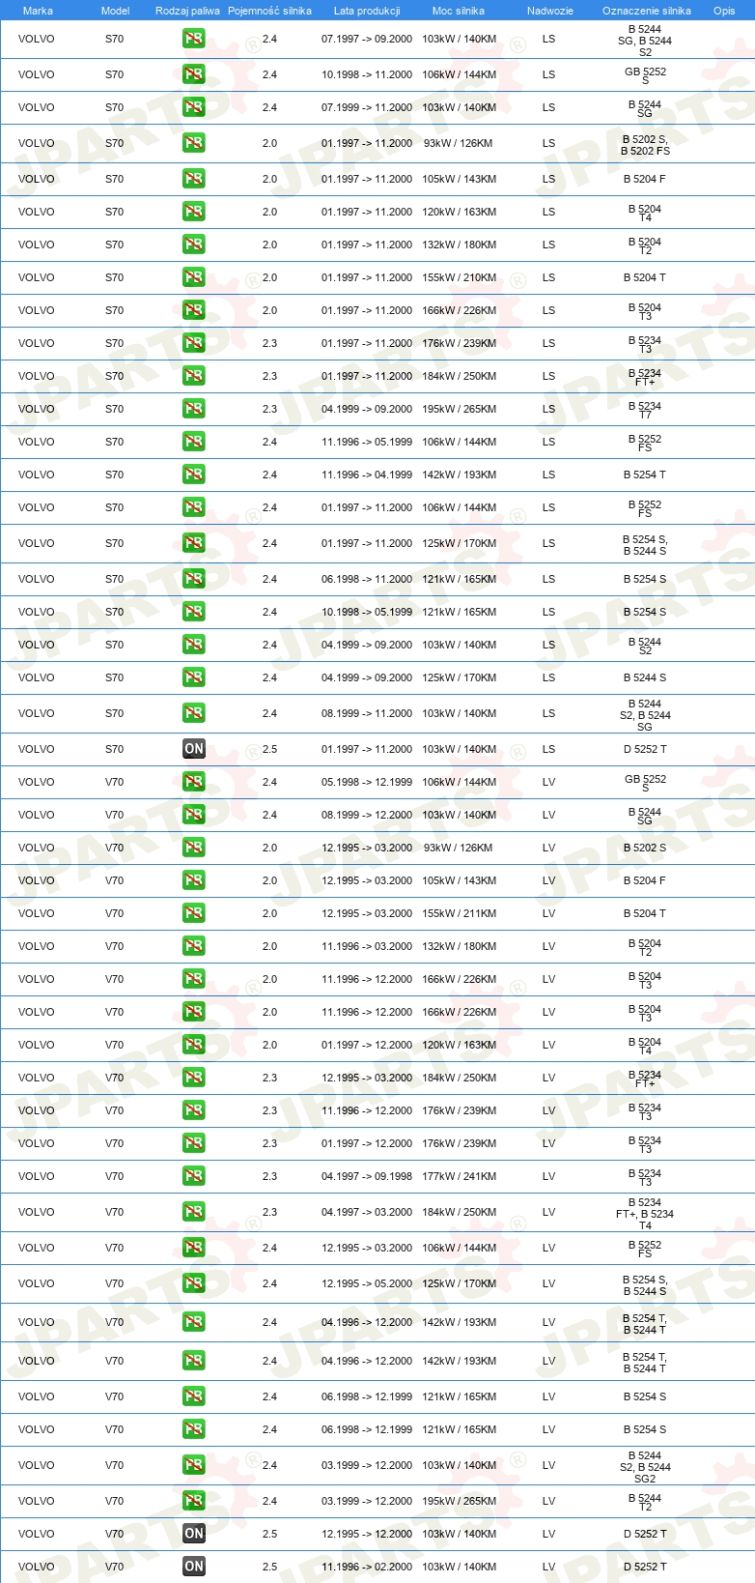Click the date range 10.1998 -> 11.2000
Viewport: 755px width, 1583px height.
tap(367, 74)
